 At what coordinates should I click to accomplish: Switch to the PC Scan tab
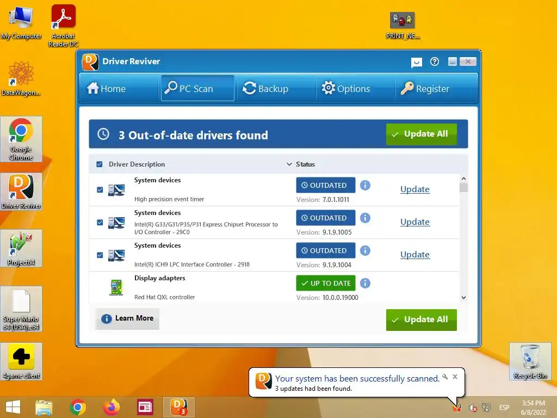coord(197,88)
